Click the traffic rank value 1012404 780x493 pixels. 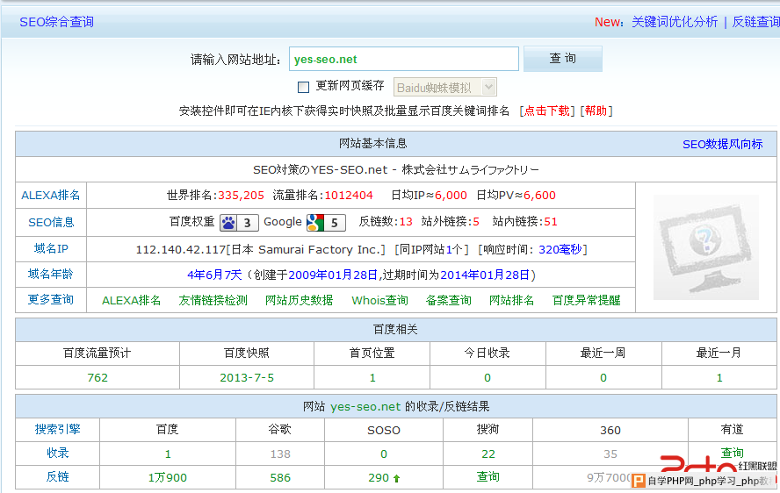349,196
